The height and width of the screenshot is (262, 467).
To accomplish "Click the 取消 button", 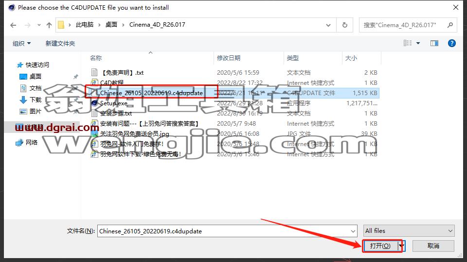I will point(433,246).
